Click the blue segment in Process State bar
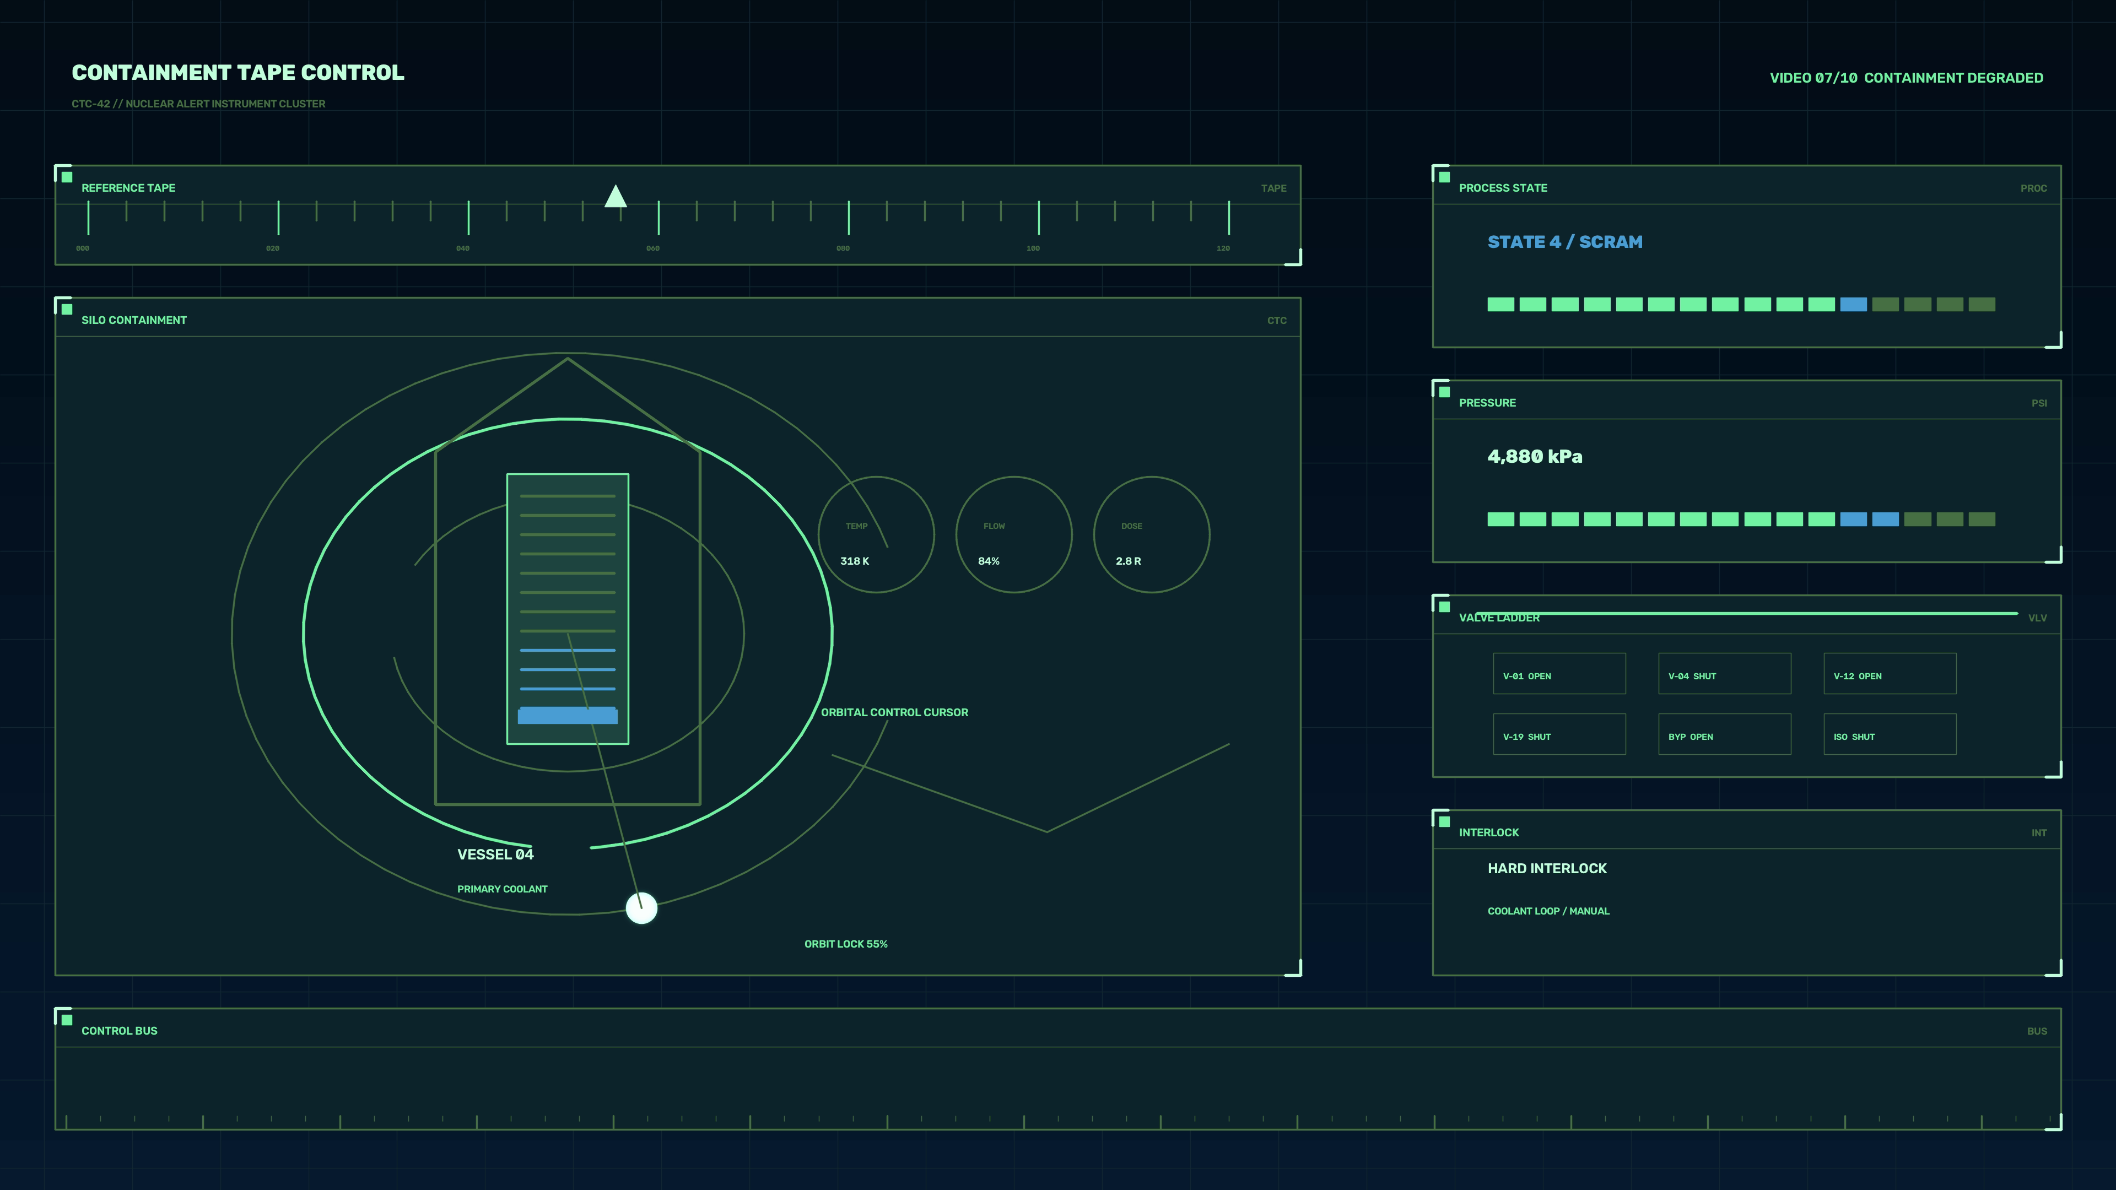This screenshot has width=2116, height=1190. click(1853, 305)
